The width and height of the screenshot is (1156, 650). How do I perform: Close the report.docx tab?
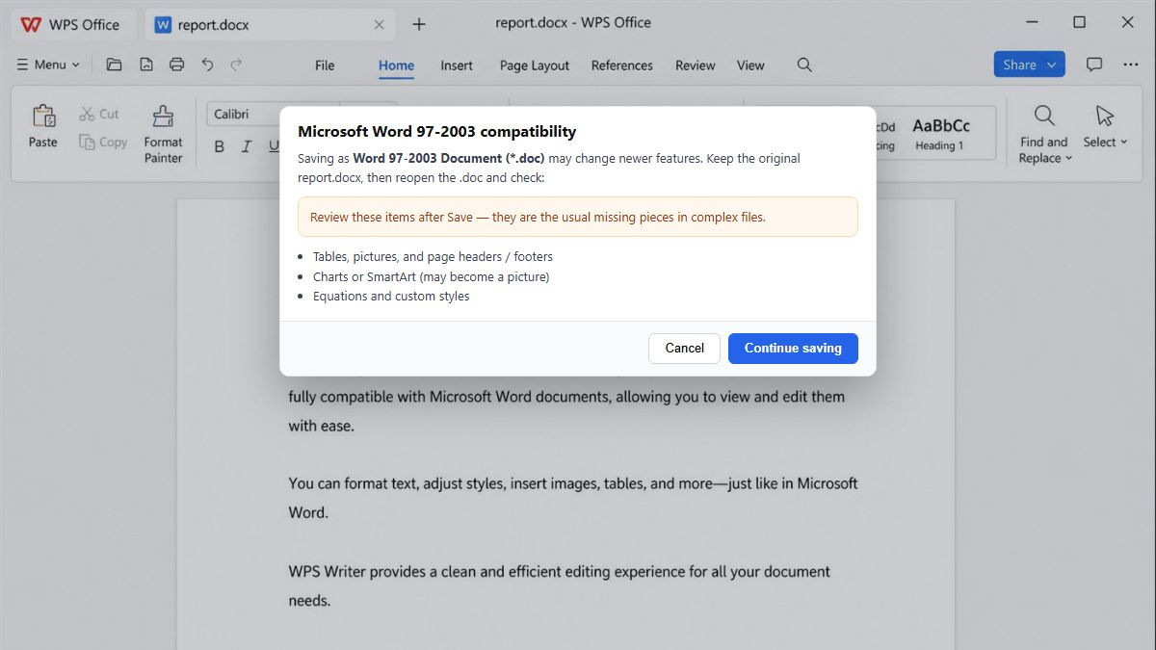[379, 25]
